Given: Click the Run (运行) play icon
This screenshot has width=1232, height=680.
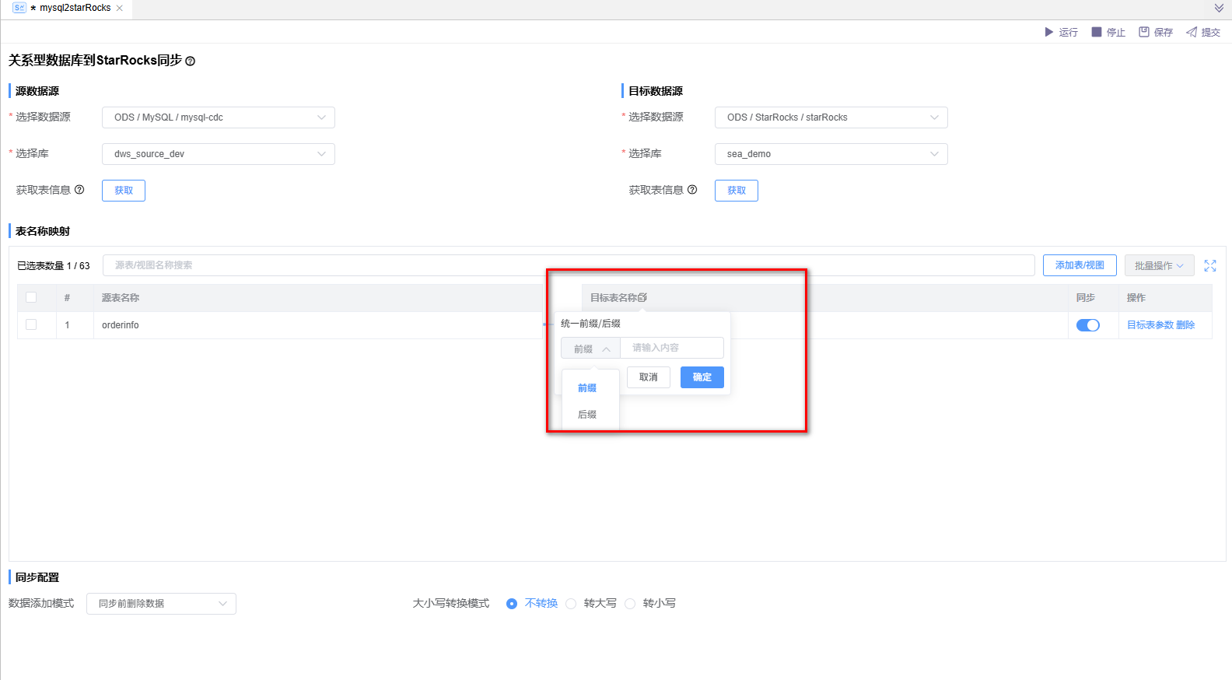Looking at the screenshot, I should 1048,32.
